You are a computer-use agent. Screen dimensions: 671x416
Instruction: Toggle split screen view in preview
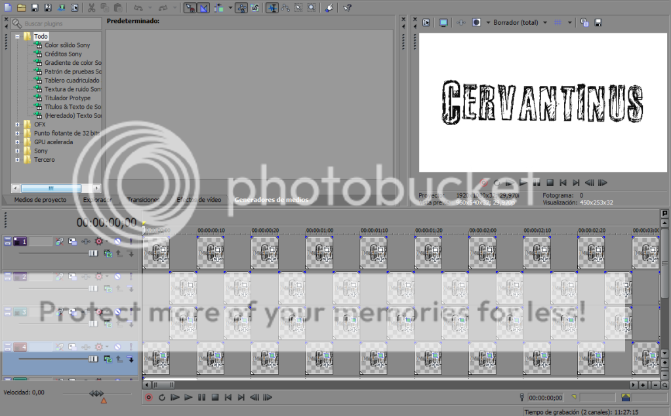pos(476,23)
